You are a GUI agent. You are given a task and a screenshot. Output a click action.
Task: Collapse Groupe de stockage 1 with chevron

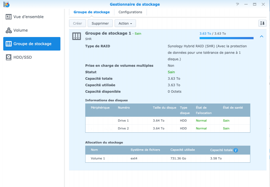coord(261,36)
